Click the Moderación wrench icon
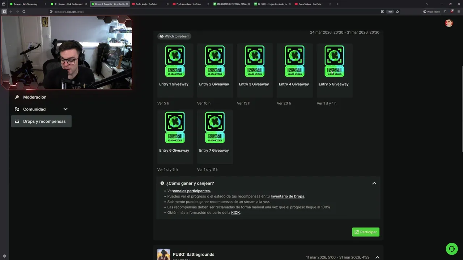This screenshot has width=463, height=260. pos(17,97)
